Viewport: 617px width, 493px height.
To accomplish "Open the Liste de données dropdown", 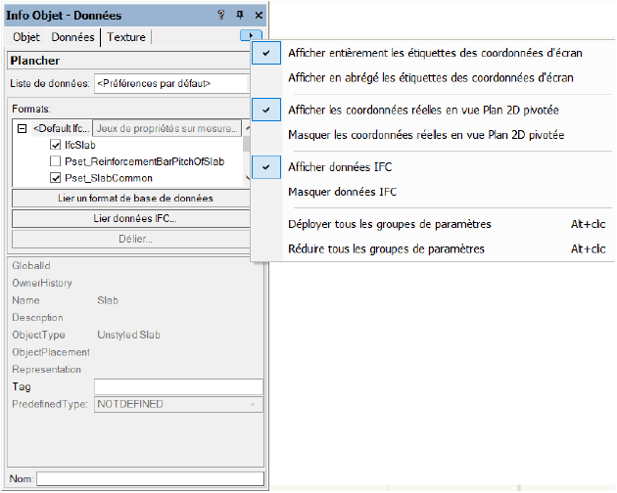I will [171, 84].
